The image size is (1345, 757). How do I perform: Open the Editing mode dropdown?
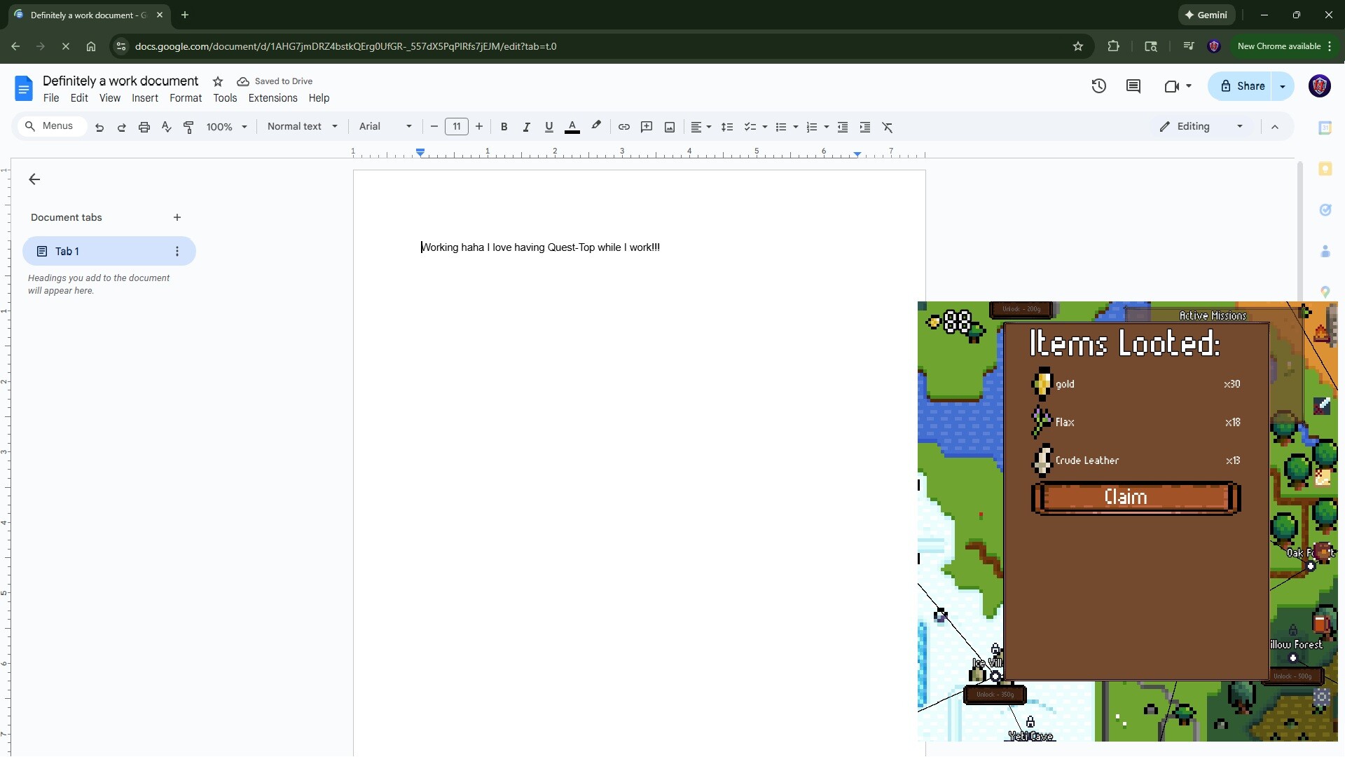click(x=1200, y=127)
